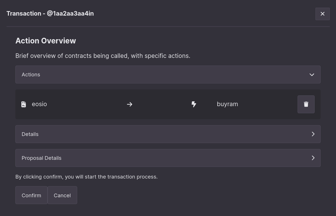The height and width of the screenshot is (216, 336).
Task: Click the eosio contract document icon
Action: pyautogui.click(x=24, y=104)
